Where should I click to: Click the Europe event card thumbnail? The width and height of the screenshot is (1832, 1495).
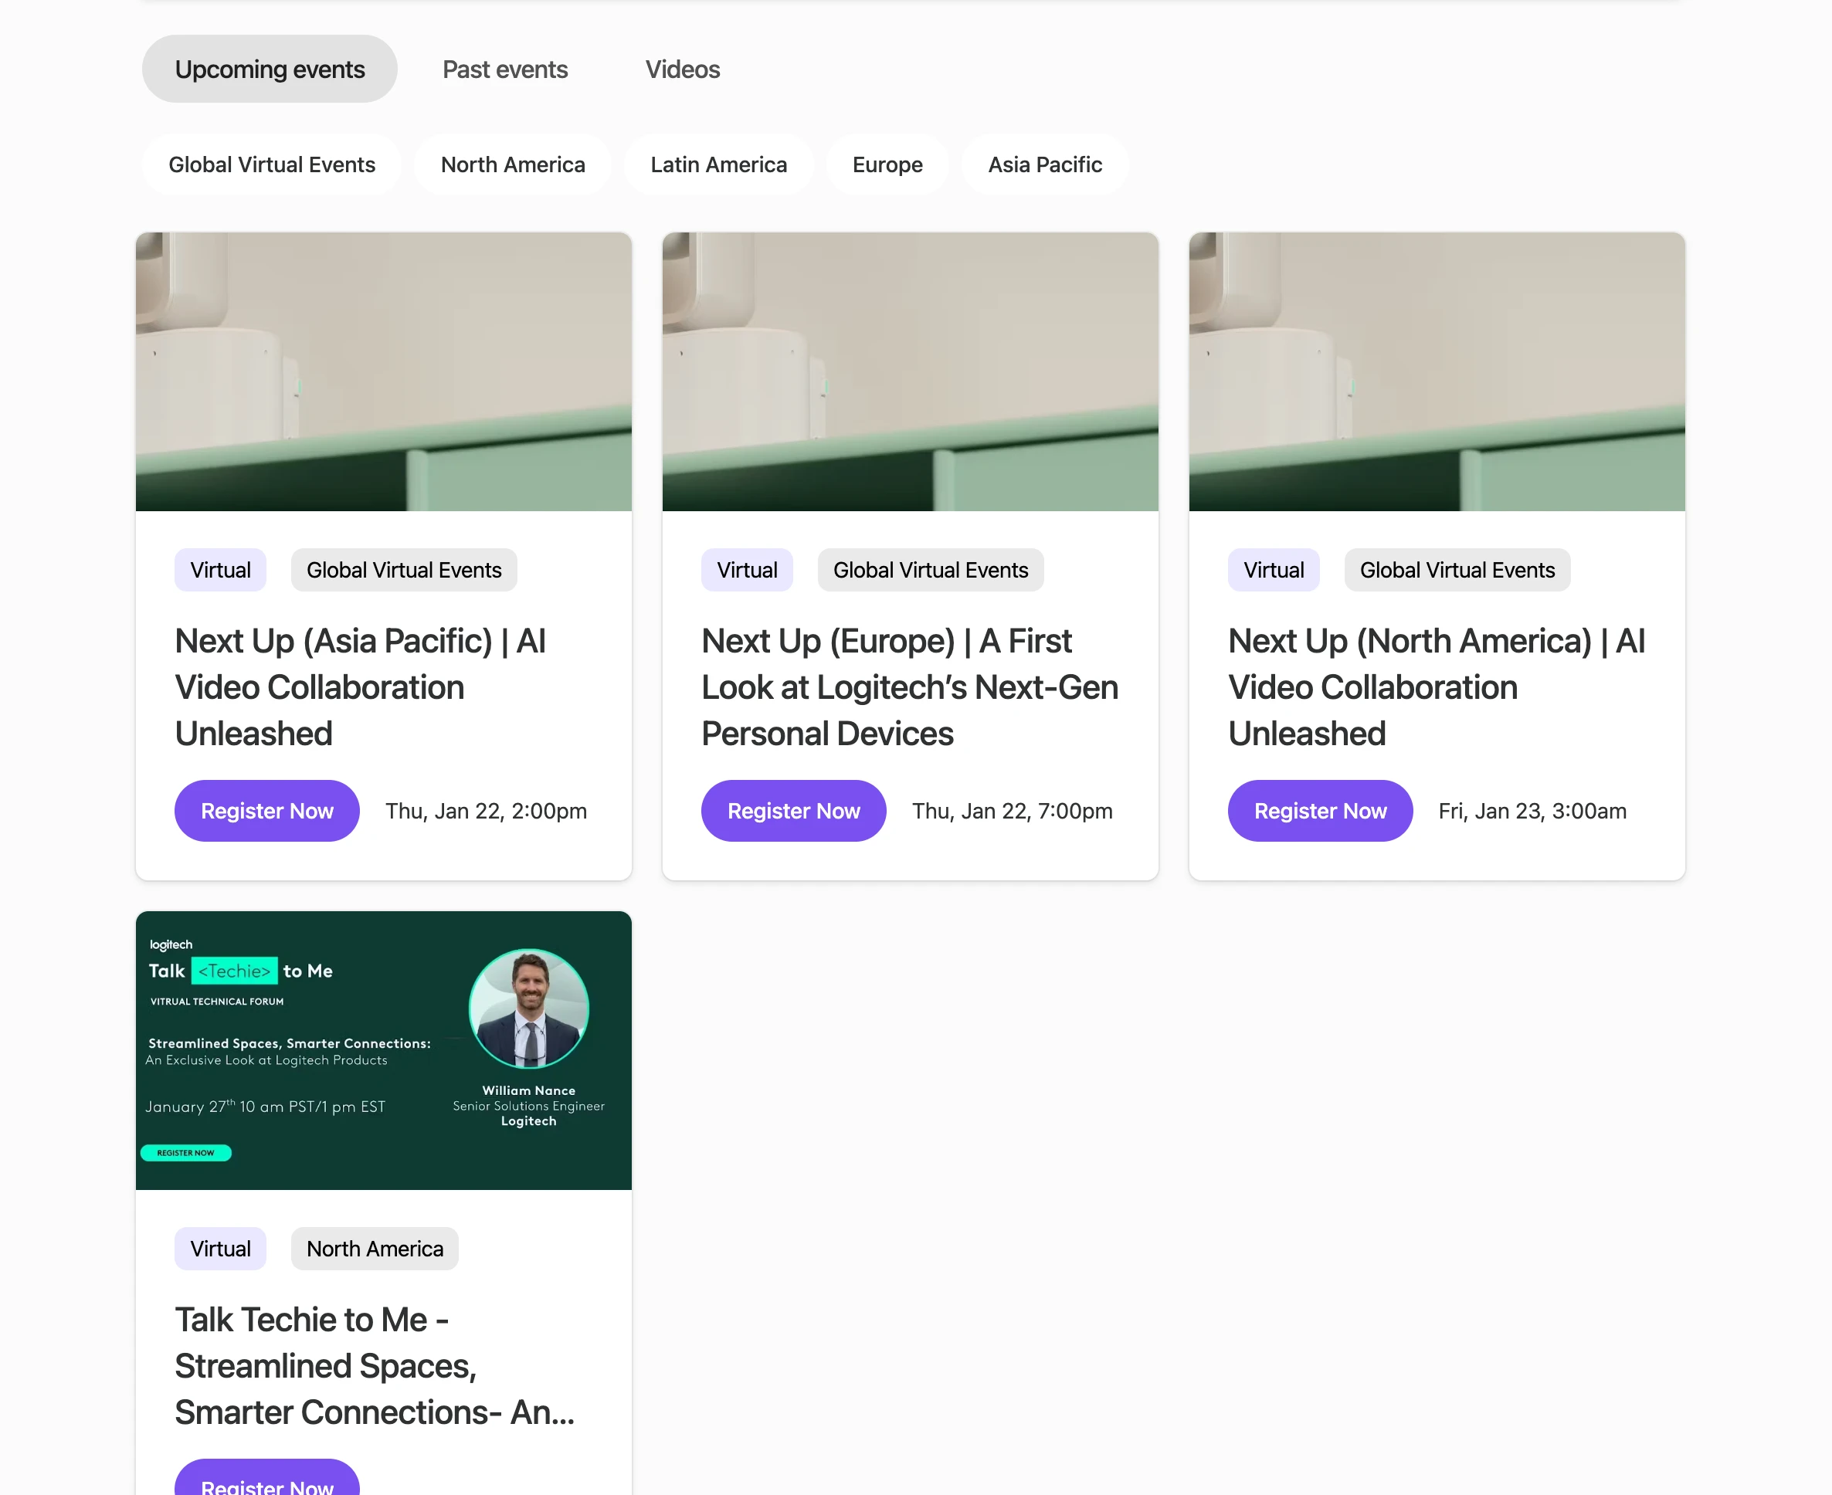(910, 371)
